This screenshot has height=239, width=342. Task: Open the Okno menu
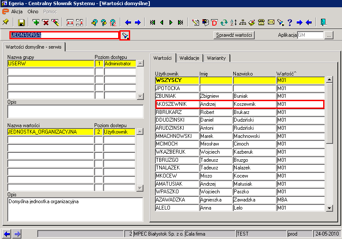33,12
